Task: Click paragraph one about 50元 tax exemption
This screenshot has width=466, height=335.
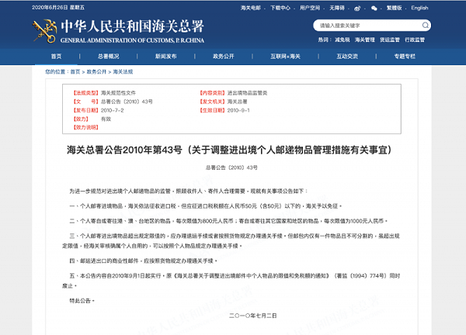Action: click(206, 206)
